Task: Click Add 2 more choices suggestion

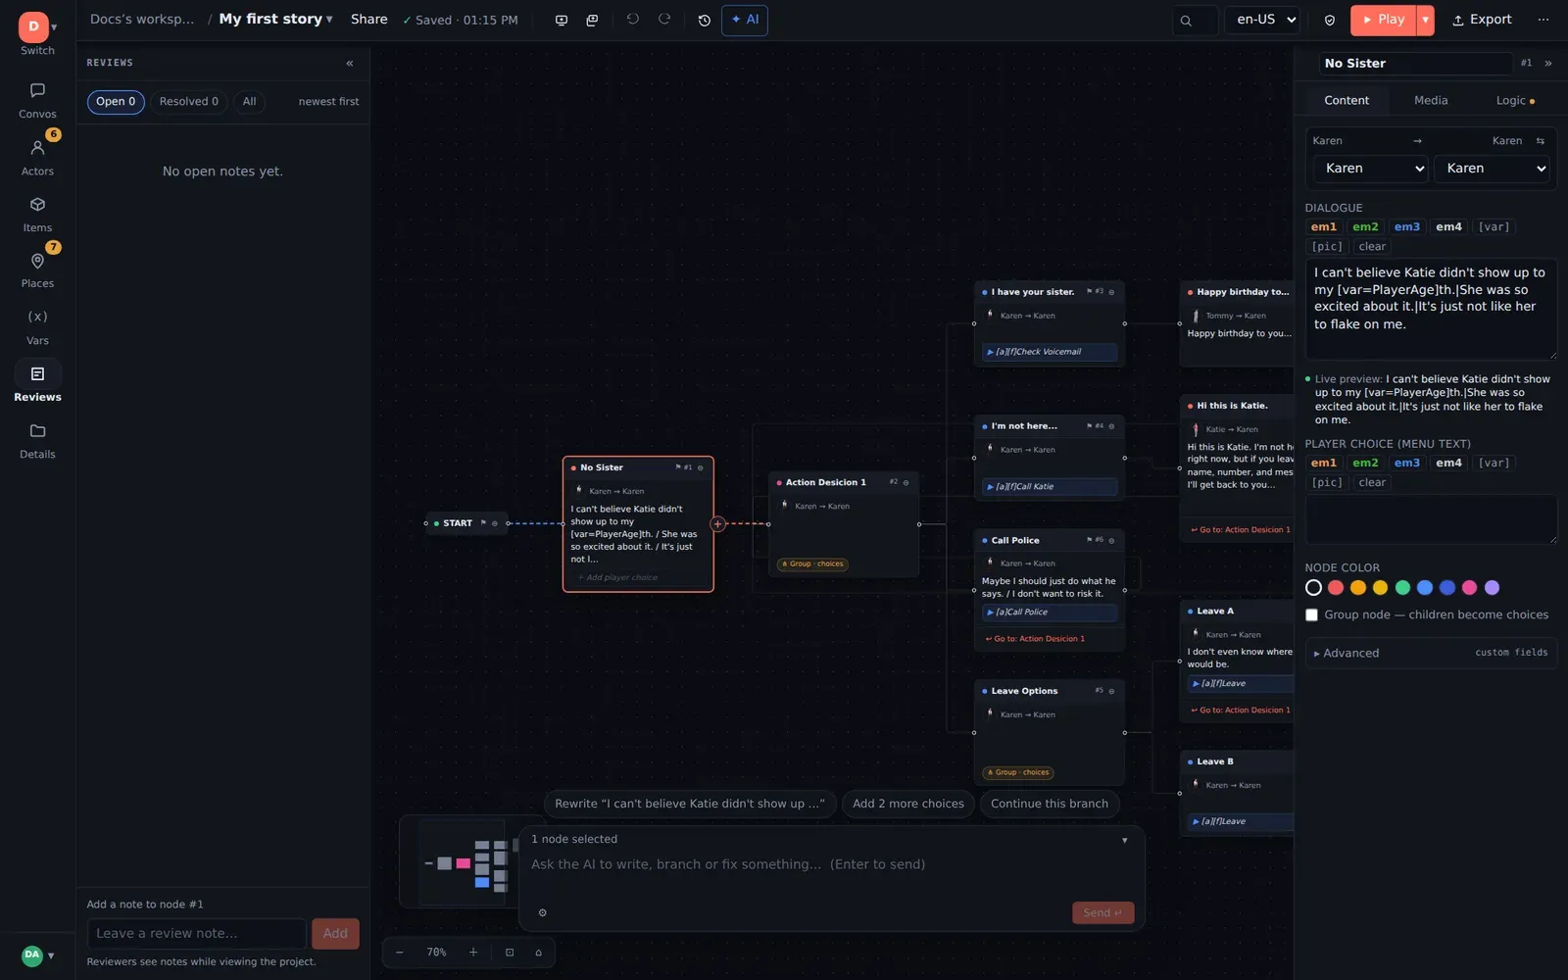Action: pos(908,804)
